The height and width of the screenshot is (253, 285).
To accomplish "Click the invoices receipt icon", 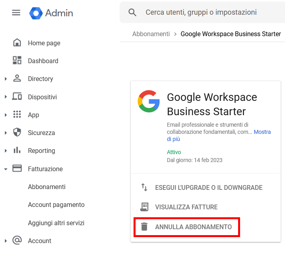I will tap(145, 207).
